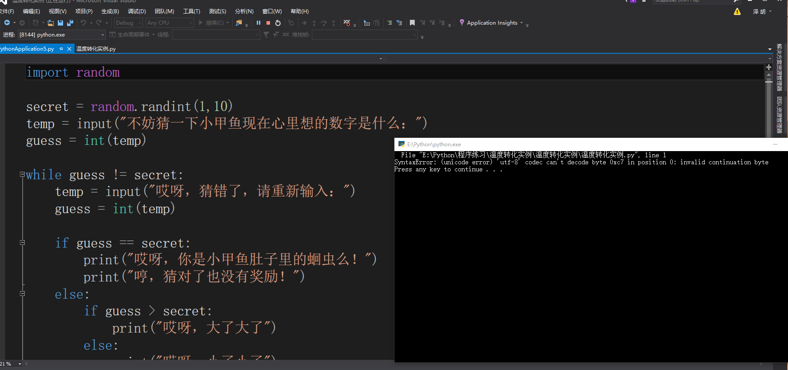The height and width of the screenshot is (370, 788).
Task: Click the Step Out icon
Action: click(334, 23)
